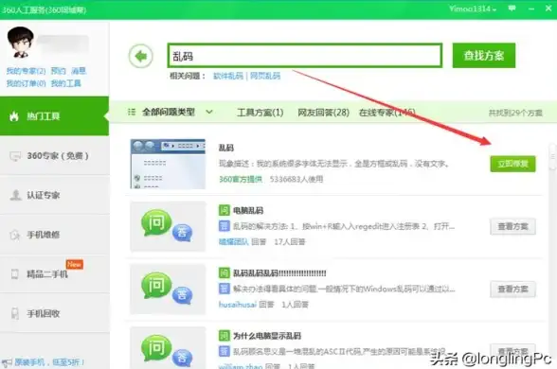Screen dimensions: 557x369
Task: Switch to the 在线专家 tab
Action: [x=386, y=113]
